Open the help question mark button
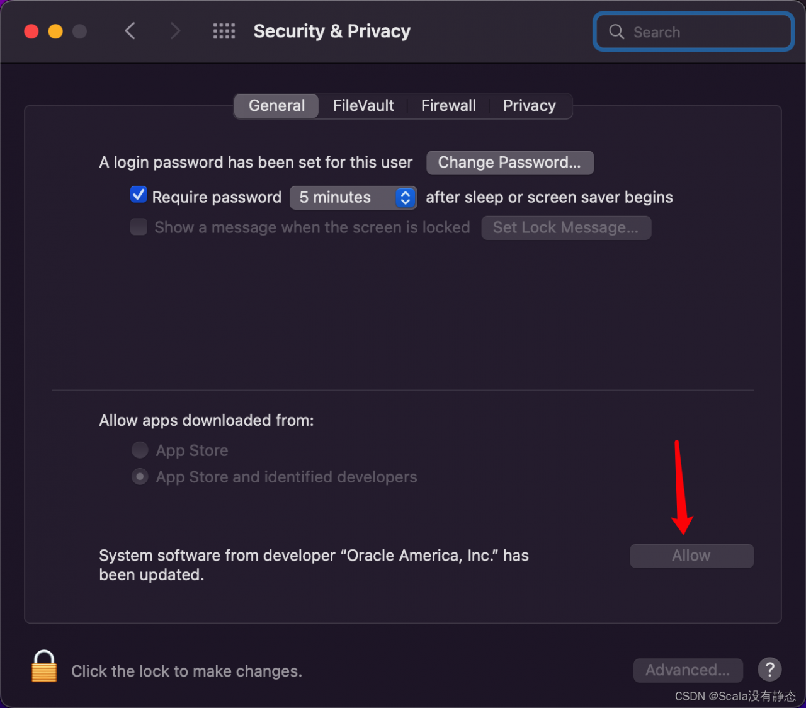This screenshot has height=708, width=806. (769, 670)
